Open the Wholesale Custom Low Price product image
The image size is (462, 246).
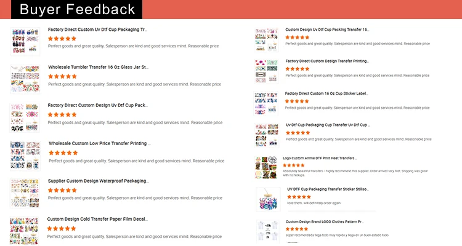pos(25,154)
